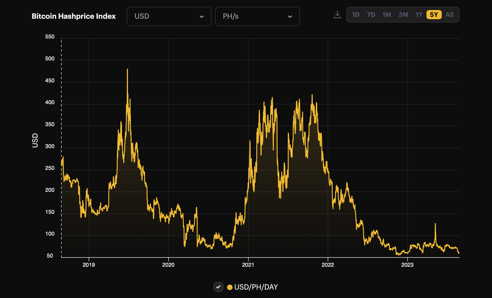492x298 pixels.
Task: Switch to the 1M time range
Action: (387, 15)
